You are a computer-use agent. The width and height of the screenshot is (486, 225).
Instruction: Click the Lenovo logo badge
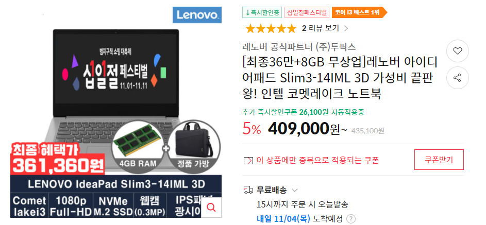pyautogui.click(x=197, y=15)
